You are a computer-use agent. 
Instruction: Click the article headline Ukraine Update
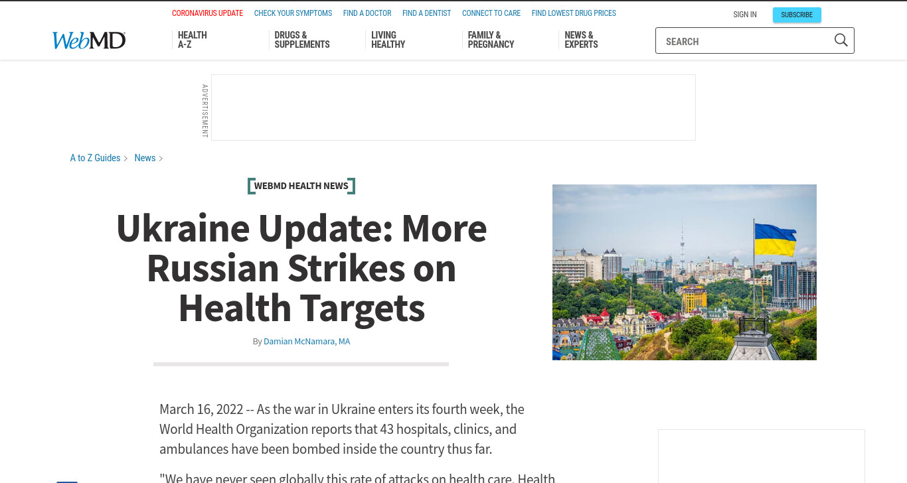301,268
